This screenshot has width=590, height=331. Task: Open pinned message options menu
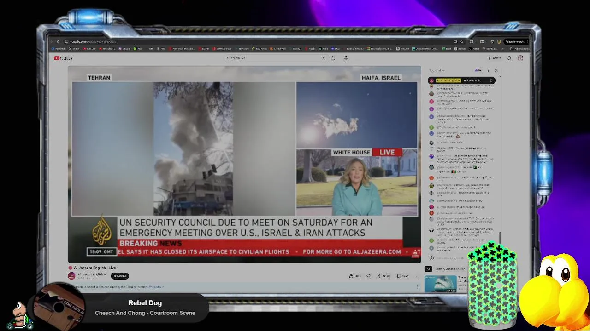click(491, 80)
